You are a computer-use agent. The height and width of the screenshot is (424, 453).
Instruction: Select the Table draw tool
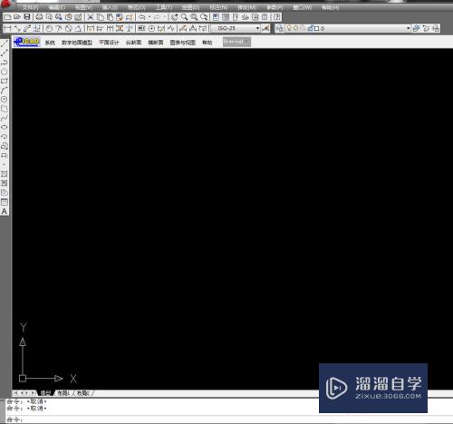[5, 202]
